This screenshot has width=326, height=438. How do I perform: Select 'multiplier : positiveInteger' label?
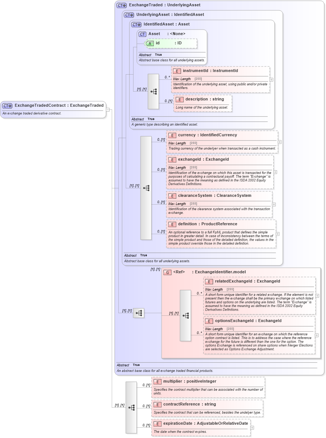point(190,381)
